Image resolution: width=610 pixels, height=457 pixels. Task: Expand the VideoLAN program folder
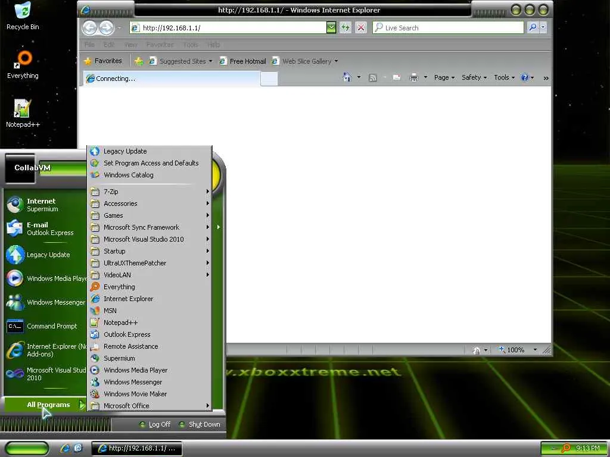pyautogui.click(x=150, y=275)
